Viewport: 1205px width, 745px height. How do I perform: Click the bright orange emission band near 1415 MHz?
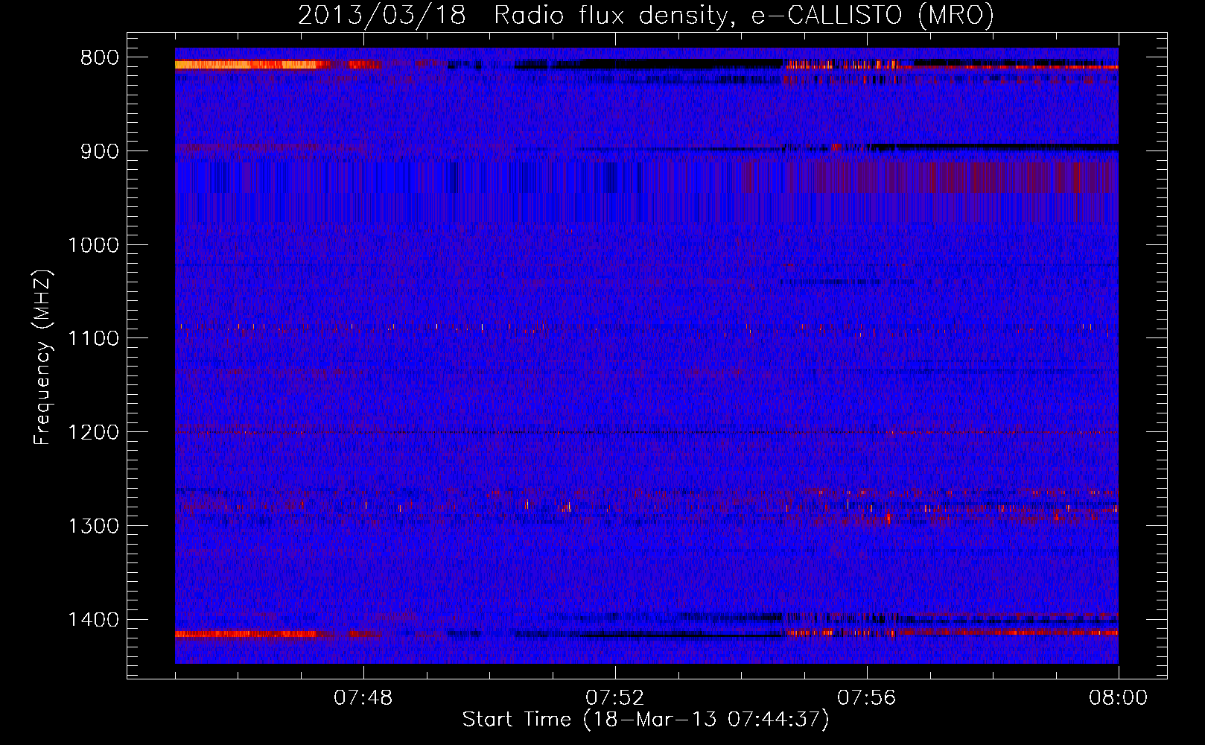247,634
